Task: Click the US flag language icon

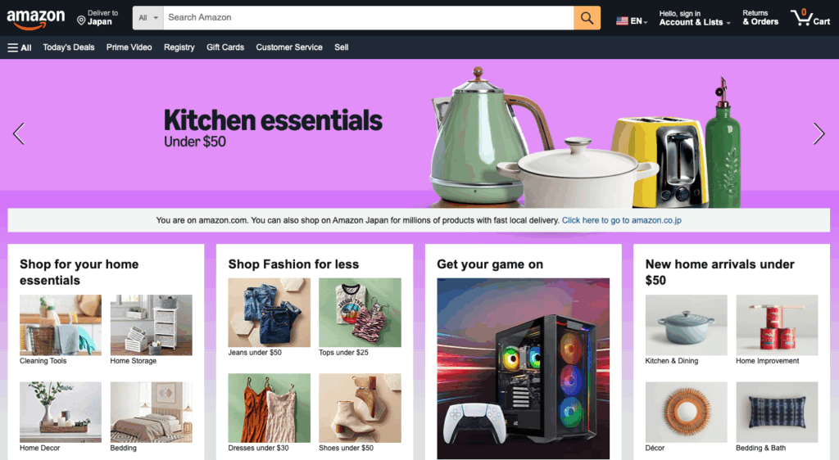Action: tap(622, 20)
